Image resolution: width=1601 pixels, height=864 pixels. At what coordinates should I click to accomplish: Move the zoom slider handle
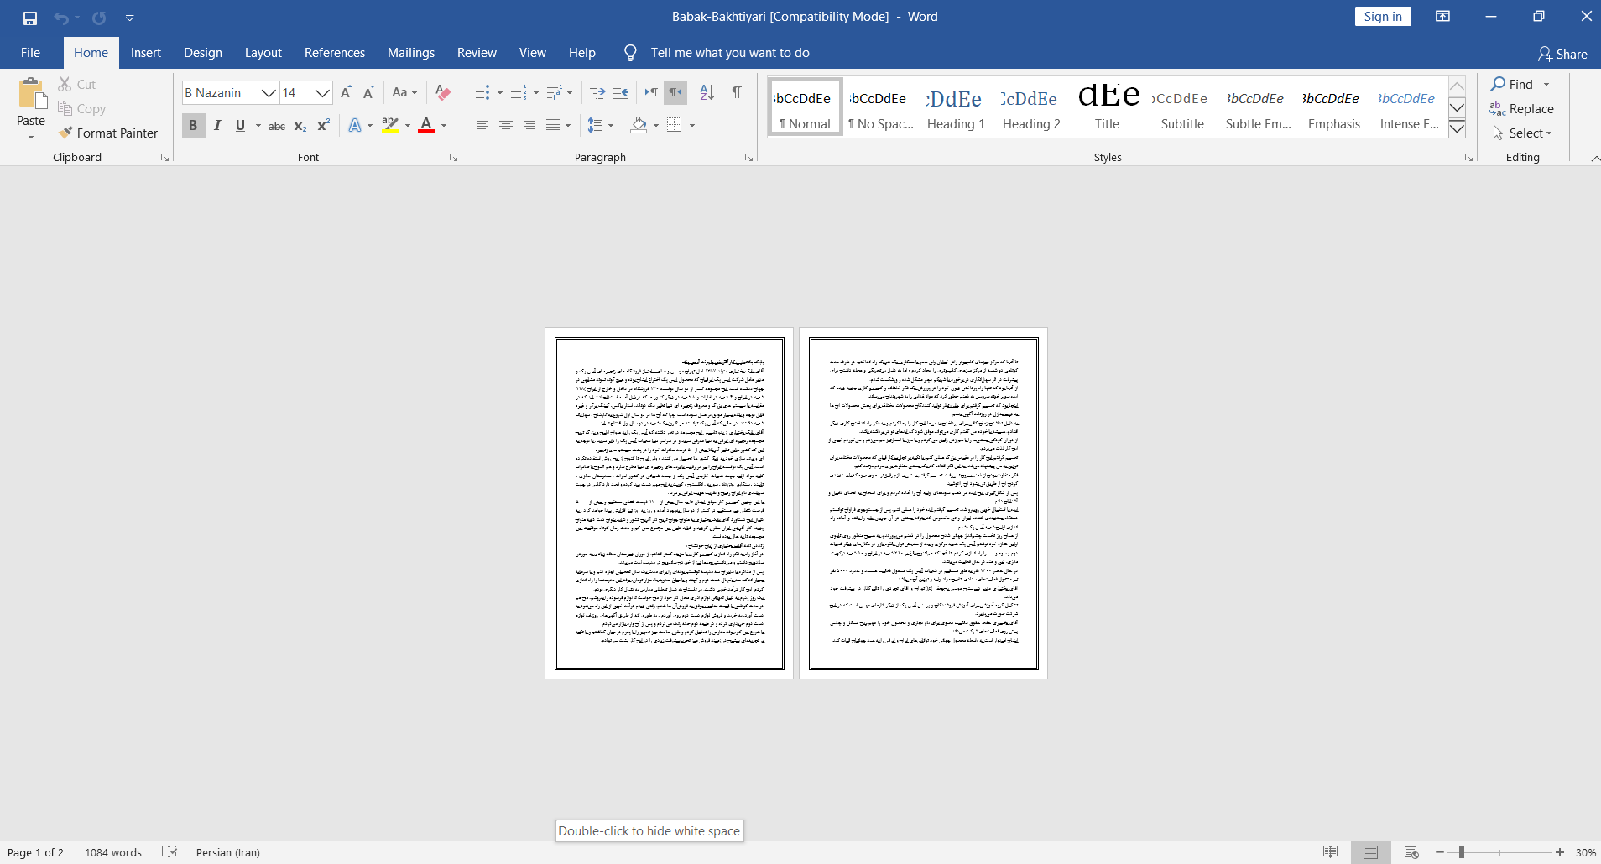(x=1462, y=852)
